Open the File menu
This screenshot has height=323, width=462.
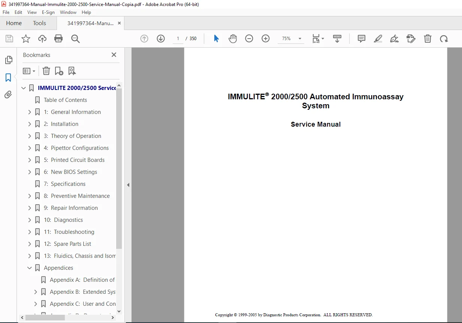[x=6, y=12]
